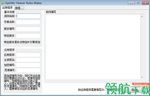Minimize the EpicMo Cleaner Rules Maker window
Image resolution: width=150 pixels, height=96 pixels.
(x=131, y=3)
